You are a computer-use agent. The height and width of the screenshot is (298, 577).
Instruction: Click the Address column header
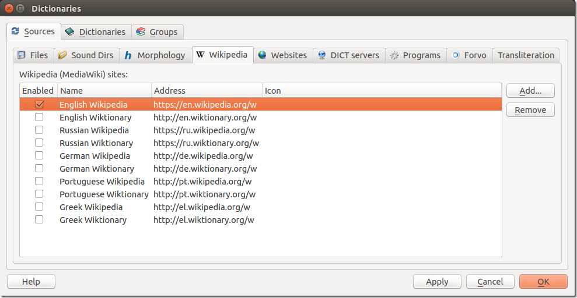coord(207,90)
